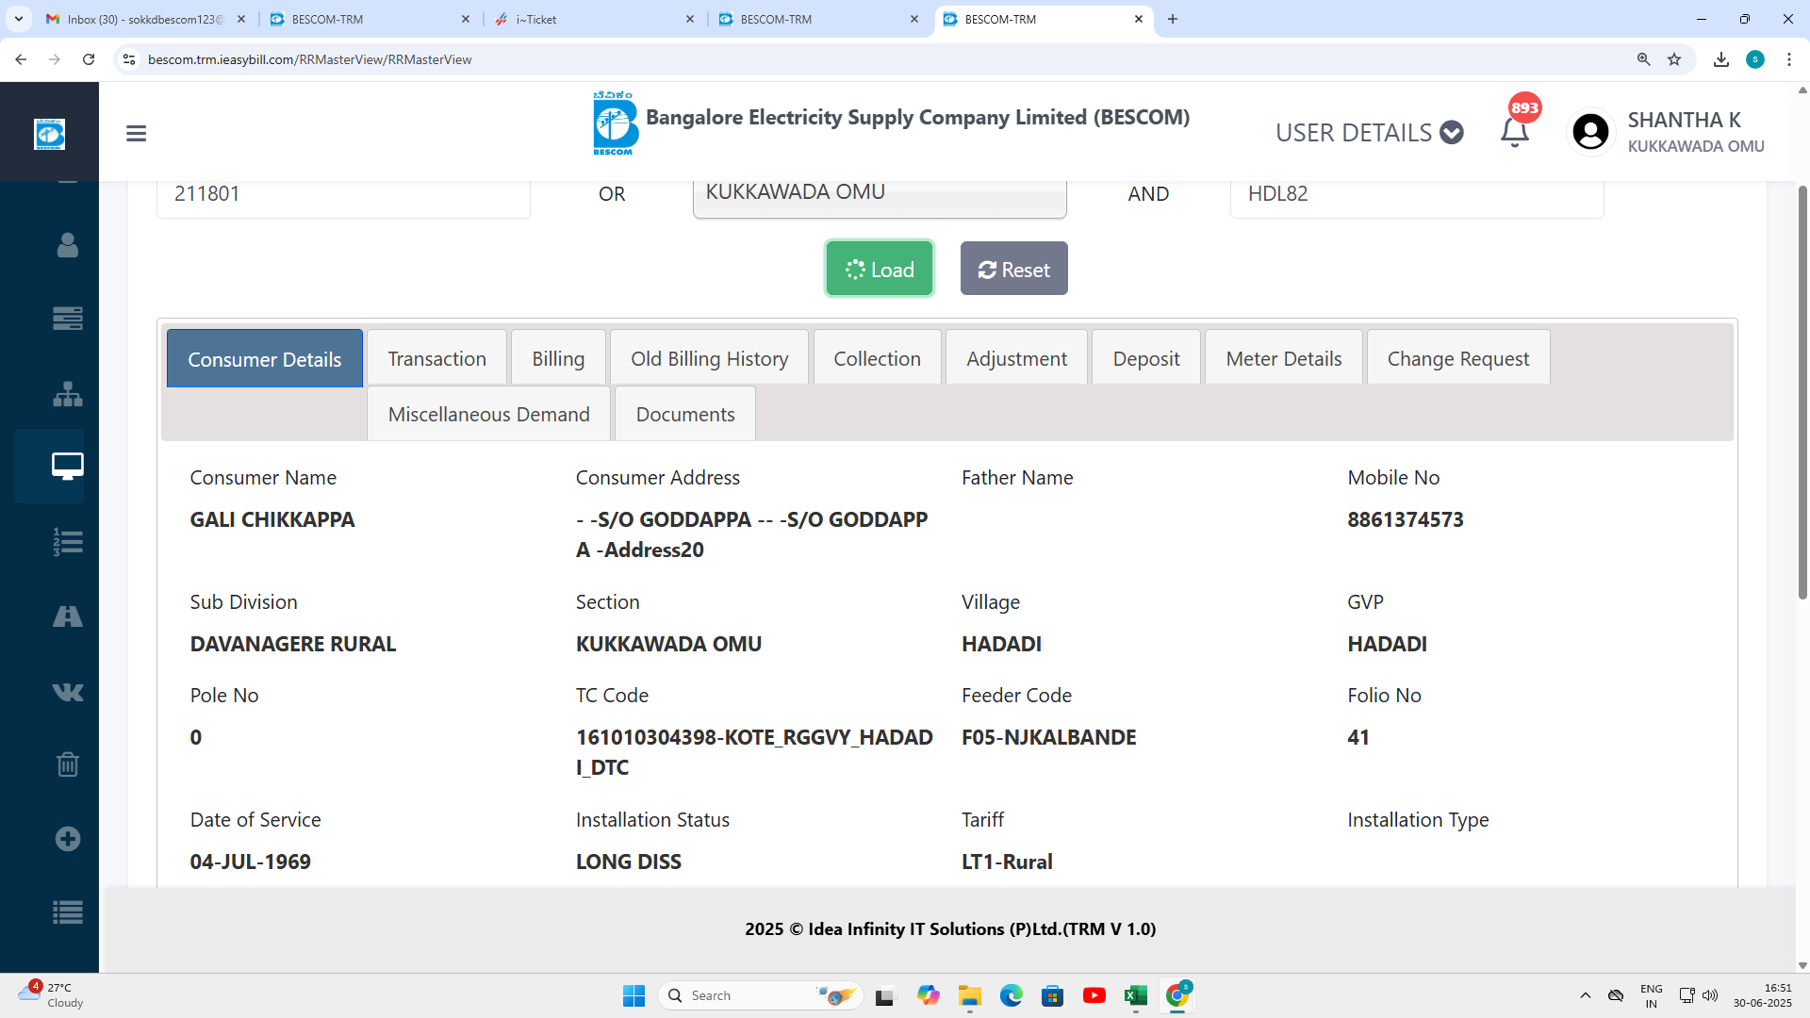Viewport: 1810px width, 1018px height.
Task: Click the browser zoom magnifier icon
Action: tap(1643, 59)
